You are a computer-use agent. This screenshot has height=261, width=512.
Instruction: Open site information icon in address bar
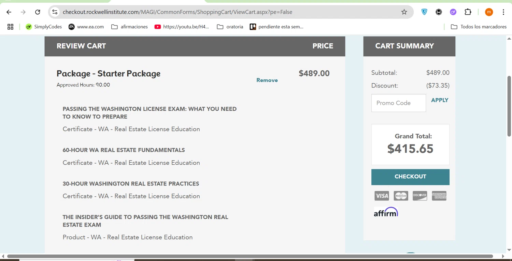coord(55,12)
